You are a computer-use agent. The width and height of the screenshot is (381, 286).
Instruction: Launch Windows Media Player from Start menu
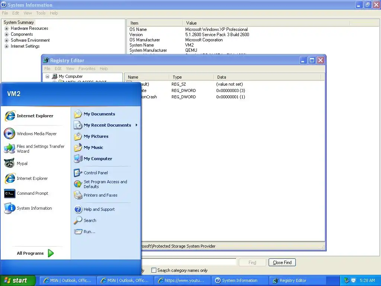(x=31, y=134)
